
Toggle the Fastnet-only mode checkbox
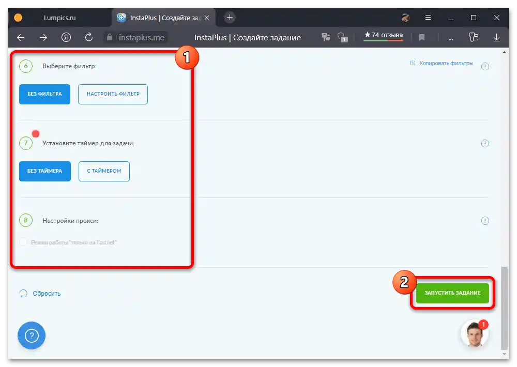[x=23, y=242]
